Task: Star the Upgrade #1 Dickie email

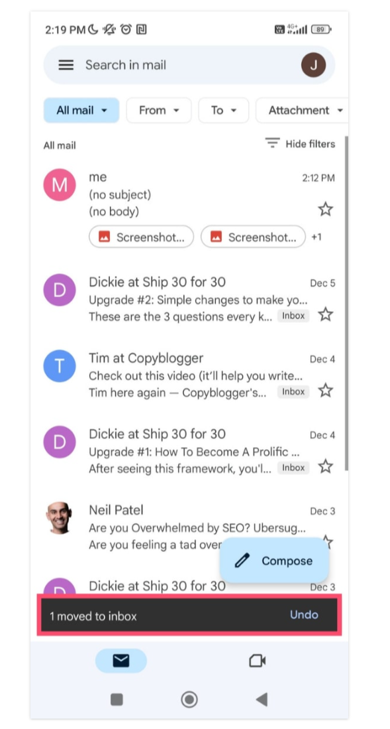Action: tap(326, 466)
